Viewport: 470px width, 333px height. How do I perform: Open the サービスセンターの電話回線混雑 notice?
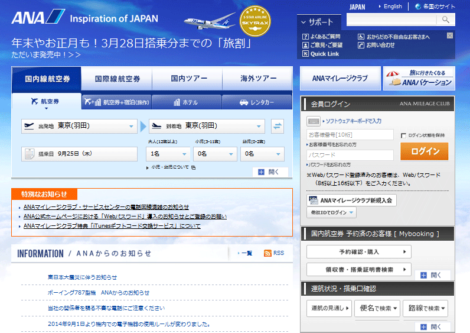(x=106, y=207)
